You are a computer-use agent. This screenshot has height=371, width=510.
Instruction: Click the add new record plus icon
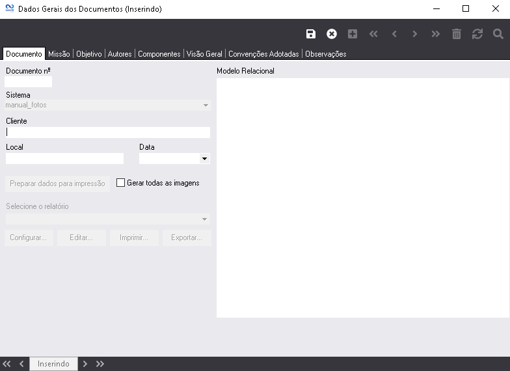coord(353,34)
